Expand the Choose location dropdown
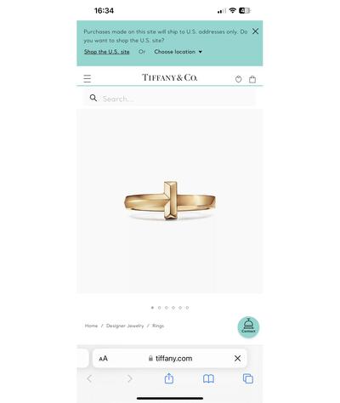This screenshot has width=340, height=403. pyautogui.click(x=178, y=52)
